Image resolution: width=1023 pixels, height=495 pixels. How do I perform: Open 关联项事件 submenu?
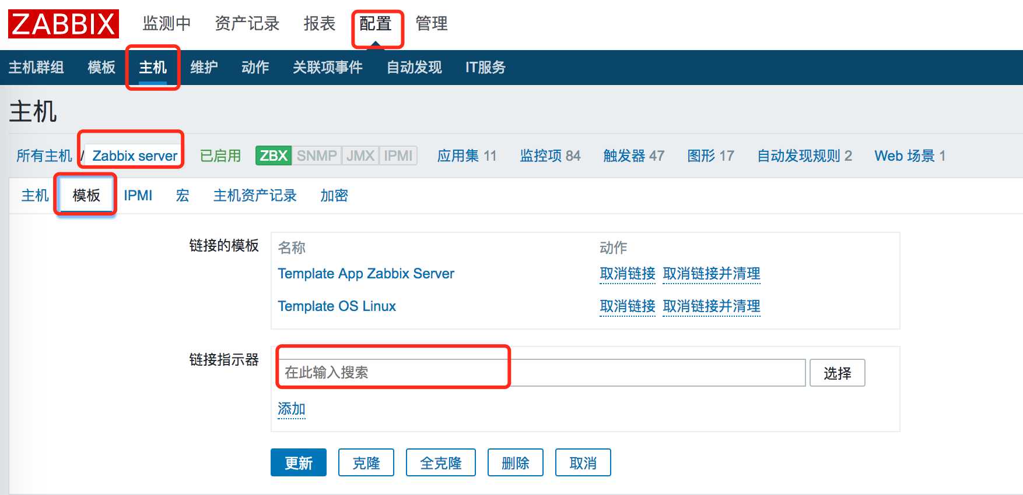pyautogui.click(x=328, y=68)
